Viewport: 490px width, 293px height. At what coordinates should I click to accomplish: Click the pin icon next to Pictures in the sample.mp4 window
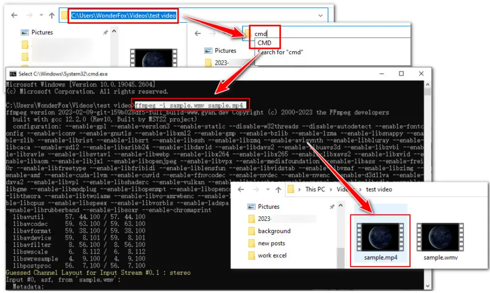click(x=332, y=207)
